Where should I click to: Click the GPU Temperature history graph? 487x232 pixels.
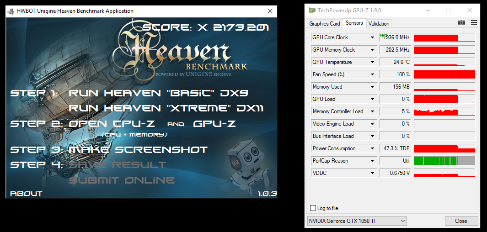coord(444,62)
